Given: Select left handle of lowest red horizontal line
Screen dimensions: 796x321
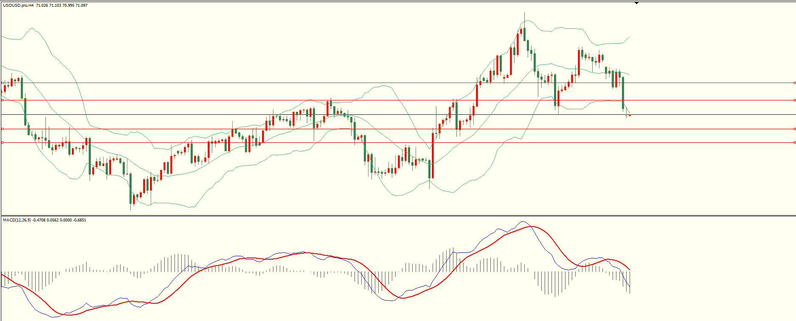Looking at the screenshot, I should coord(2,143).
